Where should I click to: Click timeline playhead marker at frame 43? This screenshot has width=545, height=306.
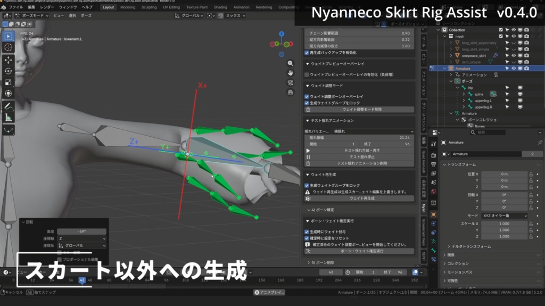(82, 280)
